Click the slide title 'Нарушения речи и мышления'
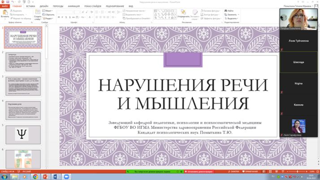 coord(183,94)
